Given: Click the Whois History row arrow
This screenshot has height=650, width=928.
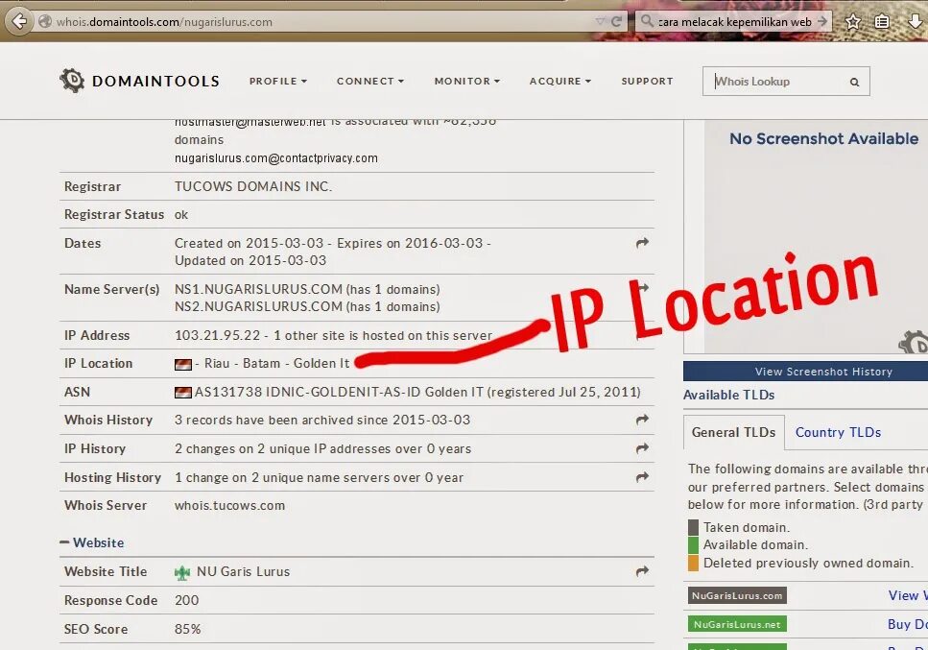Looking at the screenshot, I should tap(642, 420).
